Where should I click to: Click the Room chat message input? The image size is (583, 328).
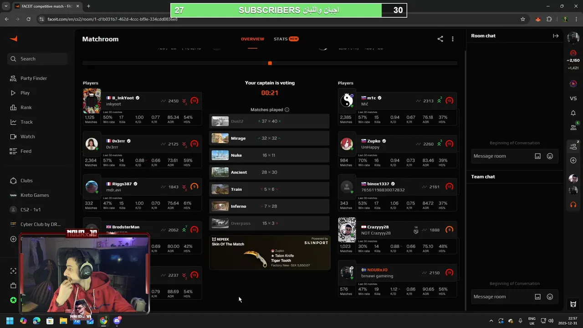pyautogui.click(x=501, y=156)
